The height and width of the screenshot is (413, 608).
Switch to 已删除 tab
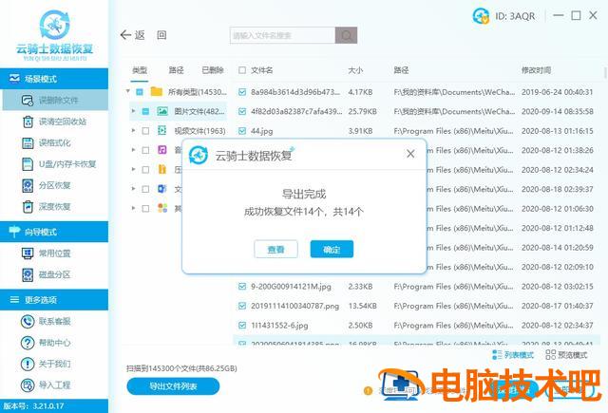click(x=213, y=70)
